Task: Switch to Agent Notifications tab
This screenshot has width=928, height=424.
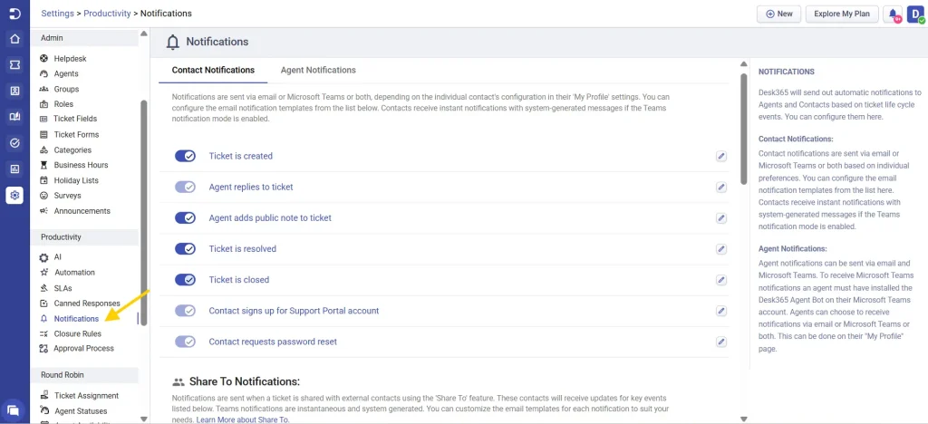Action: pyautogui.click(x=317, y=70)
